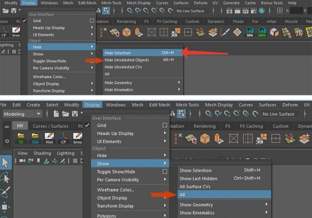This screenshot has width=312, height=218.
Task: Choose Hide Unselected CVs entry
Action: 143,67
